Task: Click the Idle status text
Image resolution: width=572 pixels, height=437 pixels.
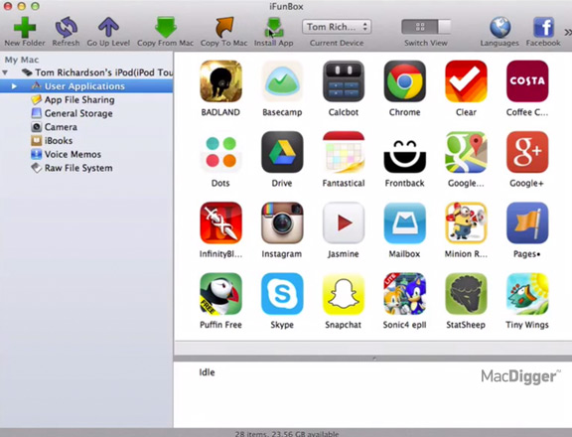Action: click(x=207, y=372)
